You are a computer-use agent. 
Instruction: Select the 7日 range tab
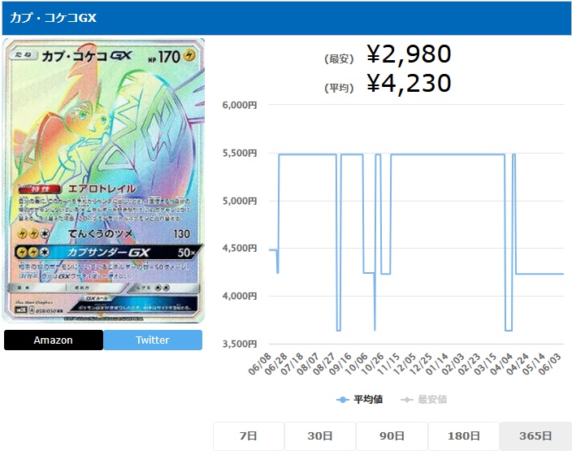click(249, 435)
